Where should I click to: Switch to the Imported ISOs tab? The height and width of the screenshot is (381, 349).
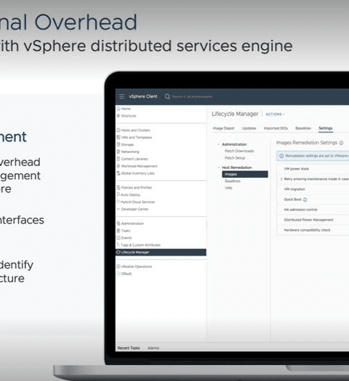pos(276,128)
